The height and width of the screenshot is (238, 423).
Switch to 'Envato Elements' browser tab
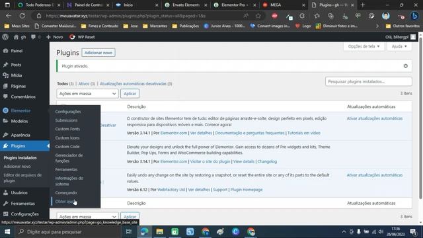point(186,5)
